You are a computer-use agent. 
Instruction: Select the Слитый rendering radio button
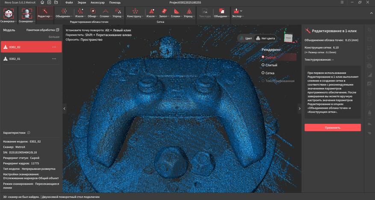pyautogui.click(x=263, y=65)
